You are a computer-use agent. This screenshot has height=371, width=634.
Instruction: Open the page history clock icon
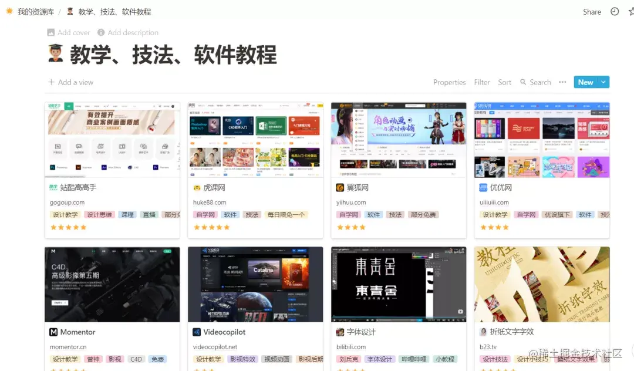(x=614, y=12)
